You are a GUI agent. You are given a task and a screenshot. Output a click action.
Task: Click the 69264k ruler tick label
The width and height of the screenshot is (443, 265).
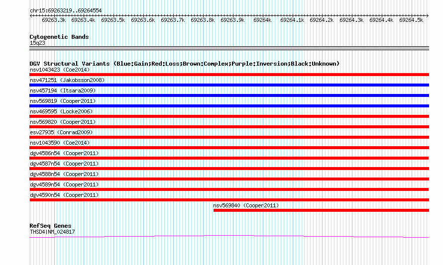click(x=262, y=20)
